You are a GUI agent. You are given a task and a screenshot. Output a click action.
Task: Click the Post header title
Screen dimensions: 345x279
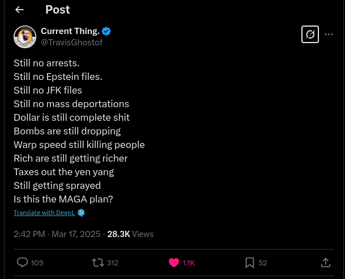click(x=58, y=10)
